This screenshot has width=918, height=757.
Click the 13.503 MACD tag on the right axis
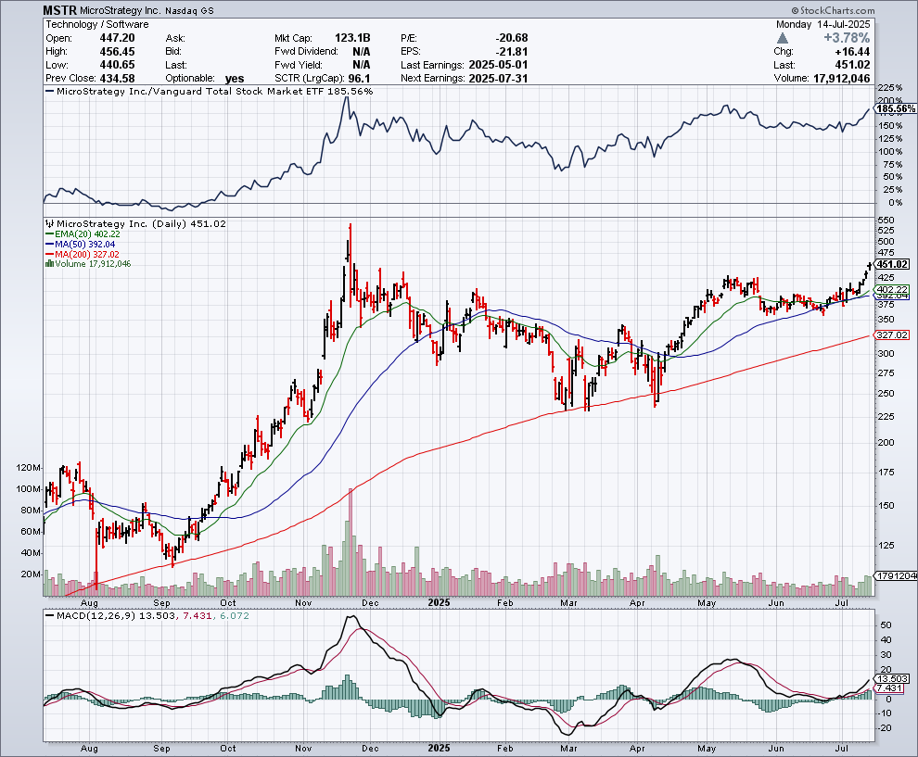click(x=893, y=678)
